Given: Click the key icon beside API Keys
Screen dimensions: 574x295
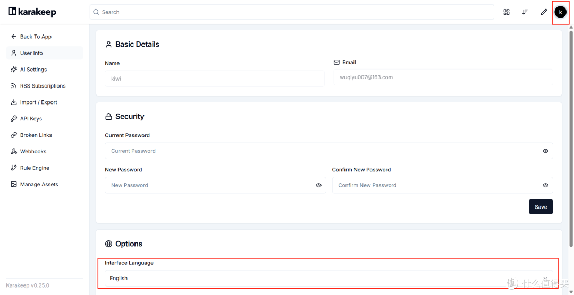Looking at the screenshot, I should point(14,119).
